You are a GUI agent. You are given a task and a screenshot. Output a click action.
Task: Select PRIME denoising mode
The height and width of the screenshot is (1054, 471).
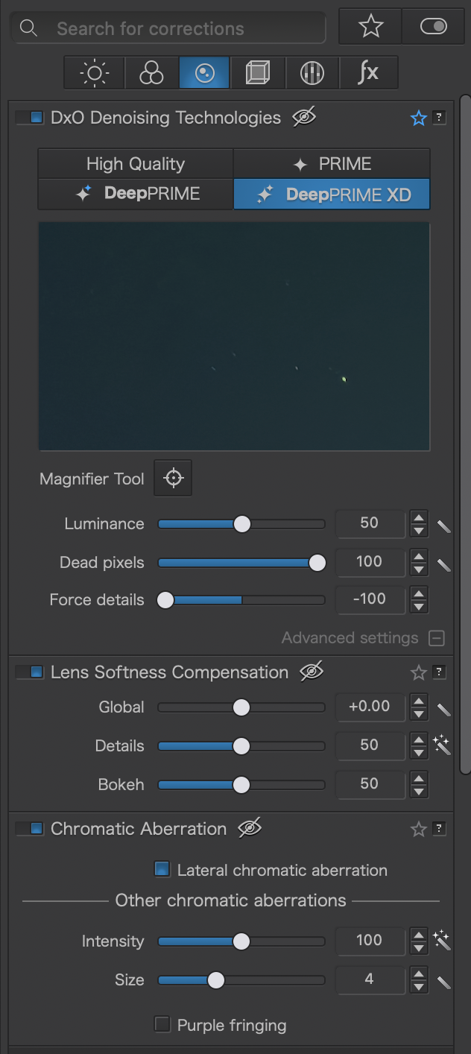pos(332,164)
